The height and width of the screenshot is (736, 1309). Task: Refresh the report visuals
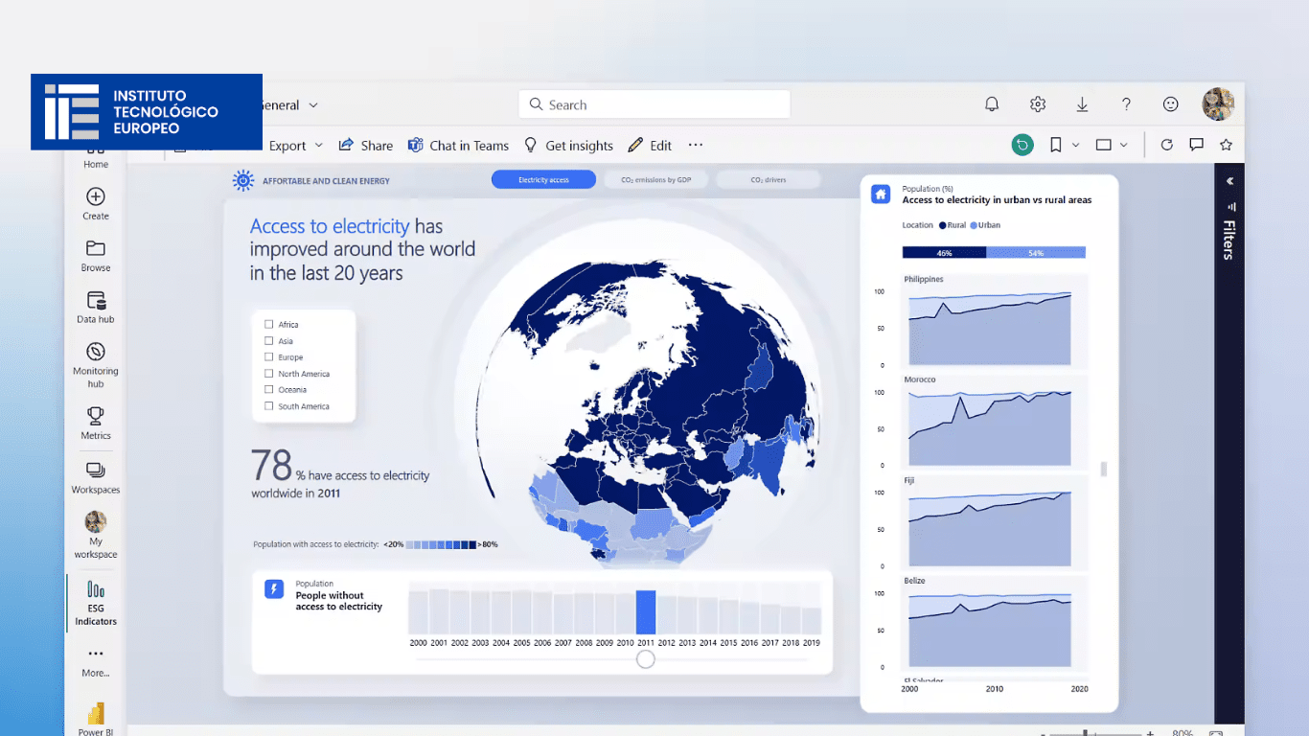tap(1166, 145)
